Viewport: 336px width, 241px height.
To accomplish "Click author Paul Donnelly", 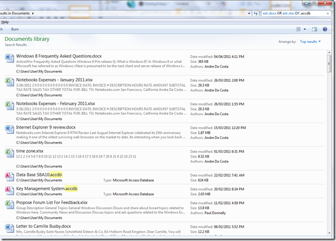I will 215,213.
